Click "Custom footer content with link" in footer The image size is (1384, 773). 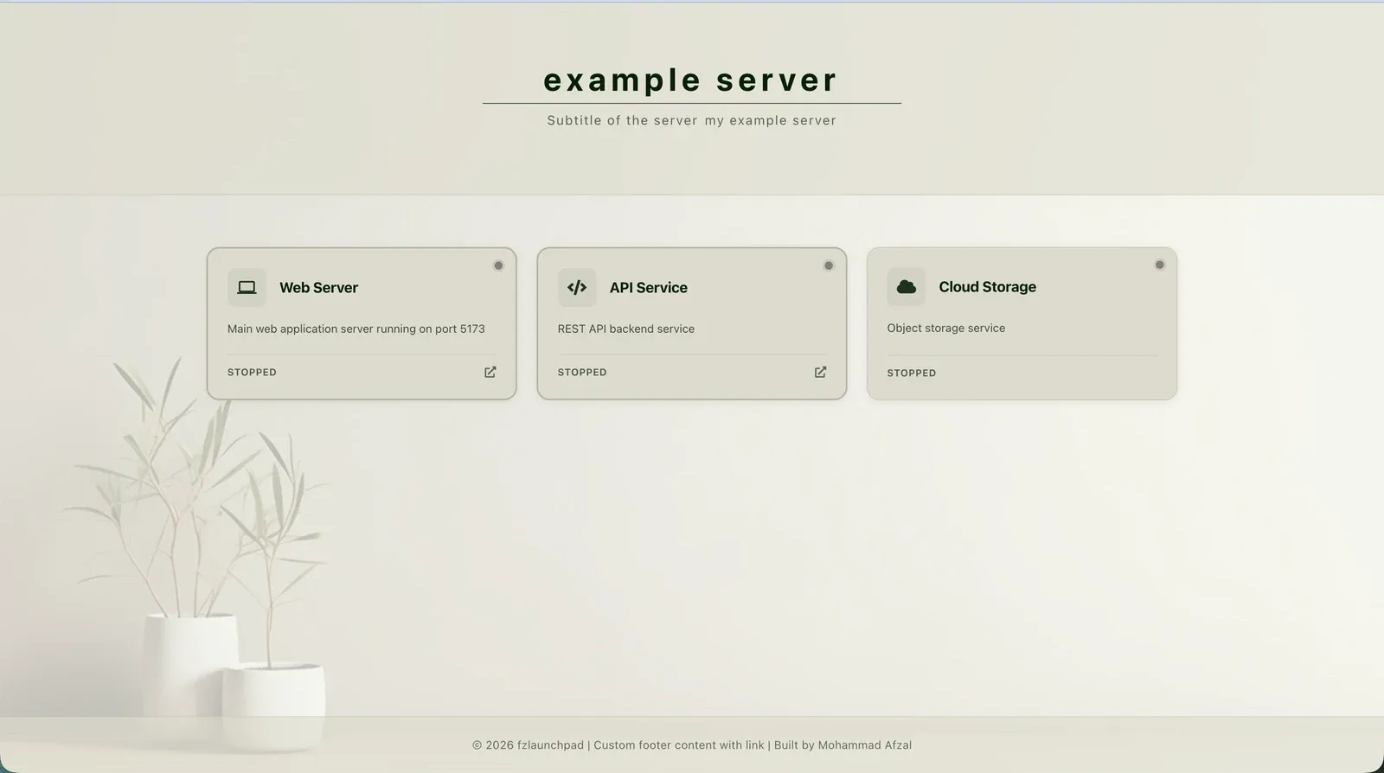click(x=679, y=745)
